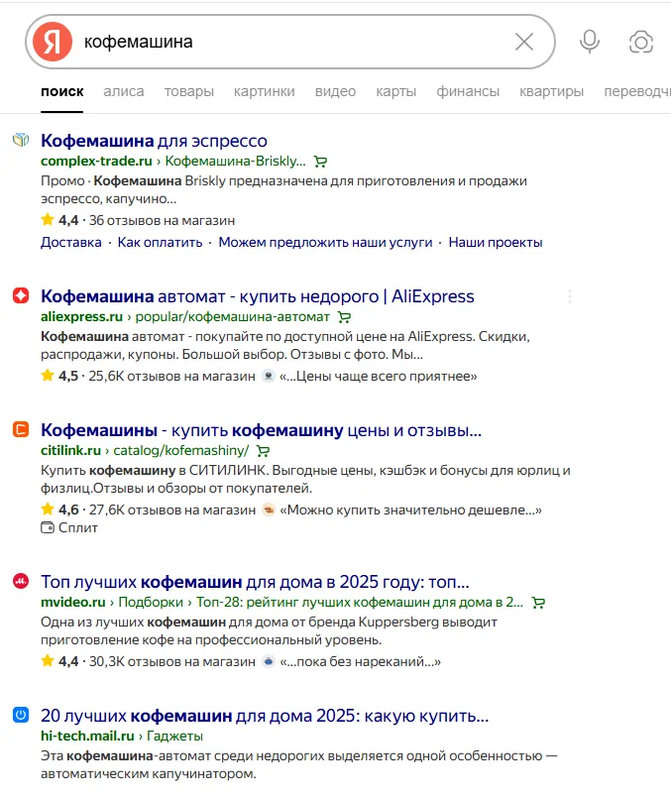Start voice search with microphone icon
Screen dimensions: 671x798
[590, 42]
